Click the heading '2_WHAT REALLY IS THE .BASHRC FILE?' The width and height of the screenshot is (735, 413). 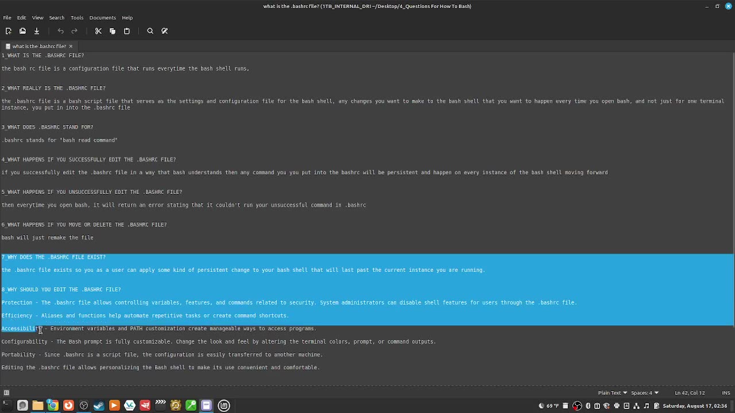[53, 88]
